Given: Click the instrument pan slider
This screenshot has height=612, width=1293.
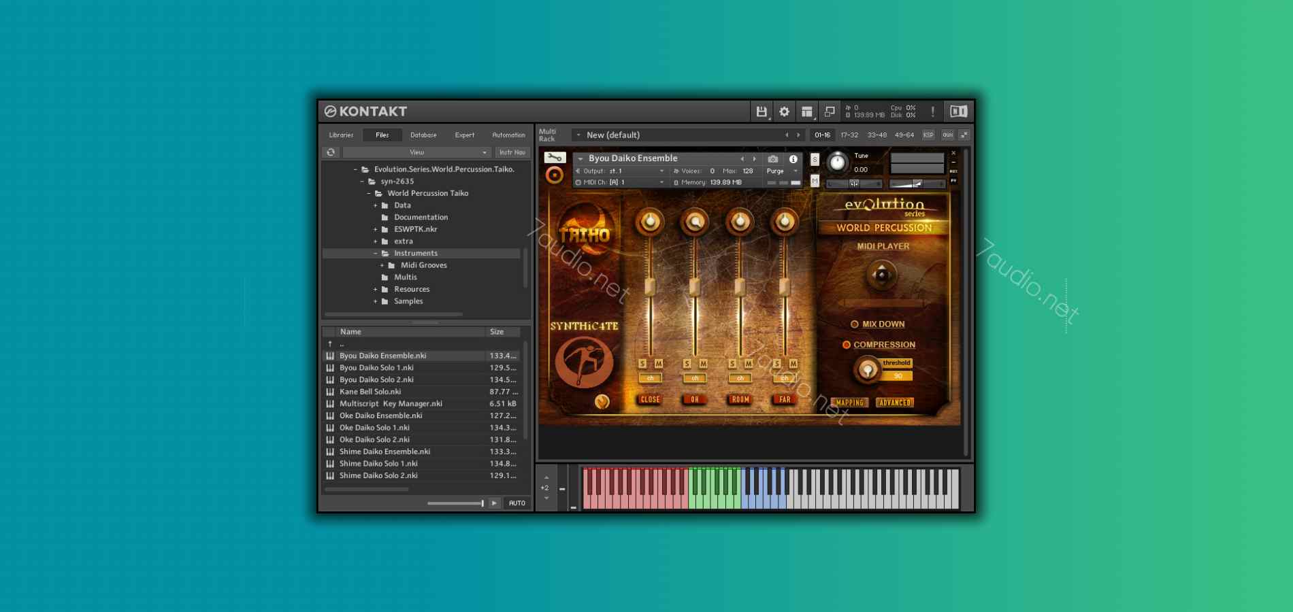Looking at the screenshot, I should (x=854, y=184).
